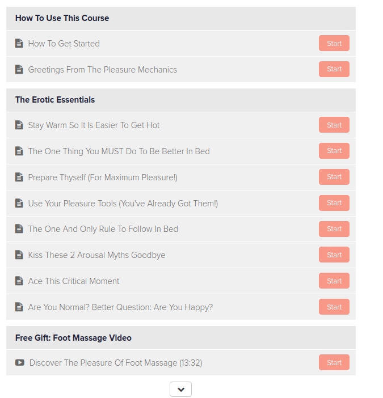The height and width of the screenshot is (398, 383).
Task: Click document icon beside Are You Normal lesson
Action: click(19, 307)
